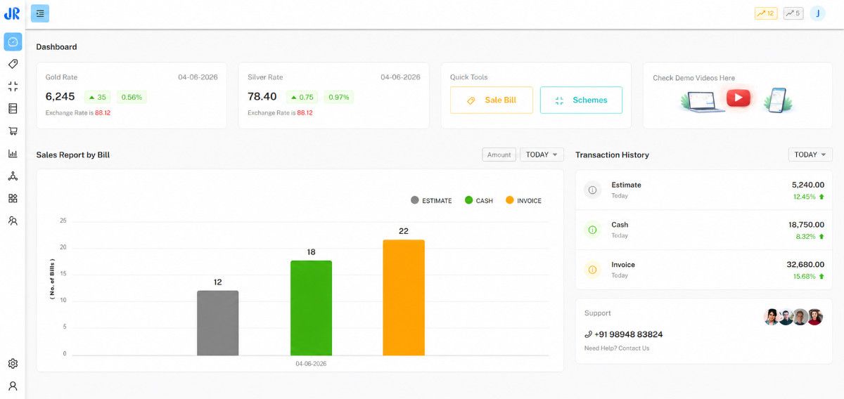Click the support team avatars
844x399 pixels.
click(793, 317)
